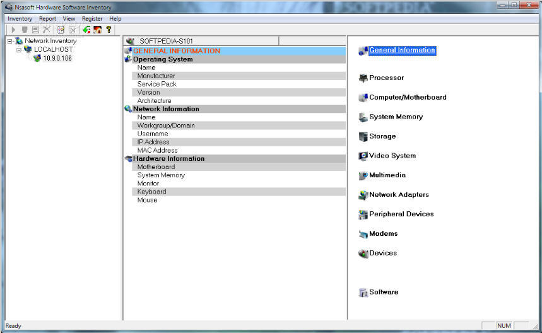Select the Architecture row
The image size is (542, 333).
pos(239,100)
